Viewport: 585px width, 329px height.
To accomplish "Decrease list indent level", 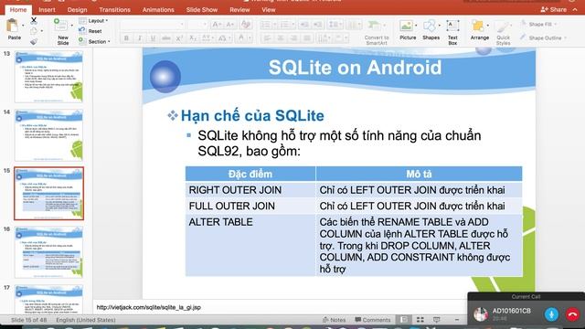I will coord(304,25).
